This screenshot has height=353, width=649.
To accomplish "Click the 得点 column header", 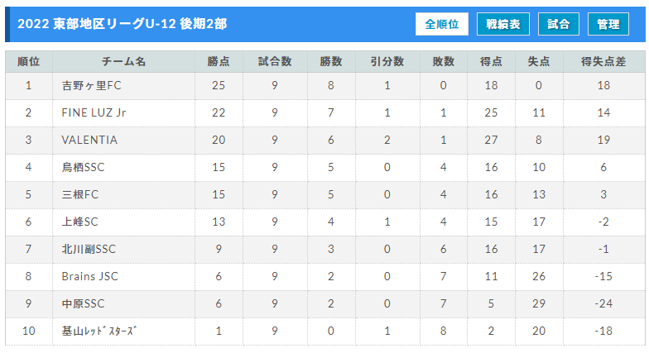I will [x=491, y=62].
